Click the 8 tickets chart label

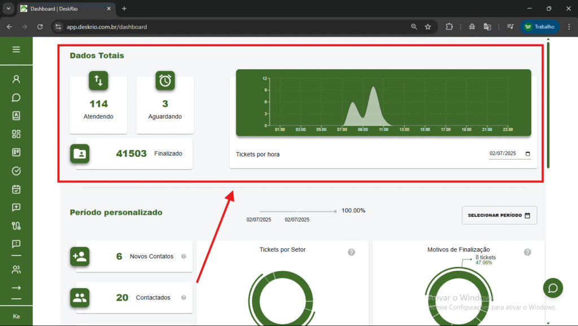coord(485,258)
